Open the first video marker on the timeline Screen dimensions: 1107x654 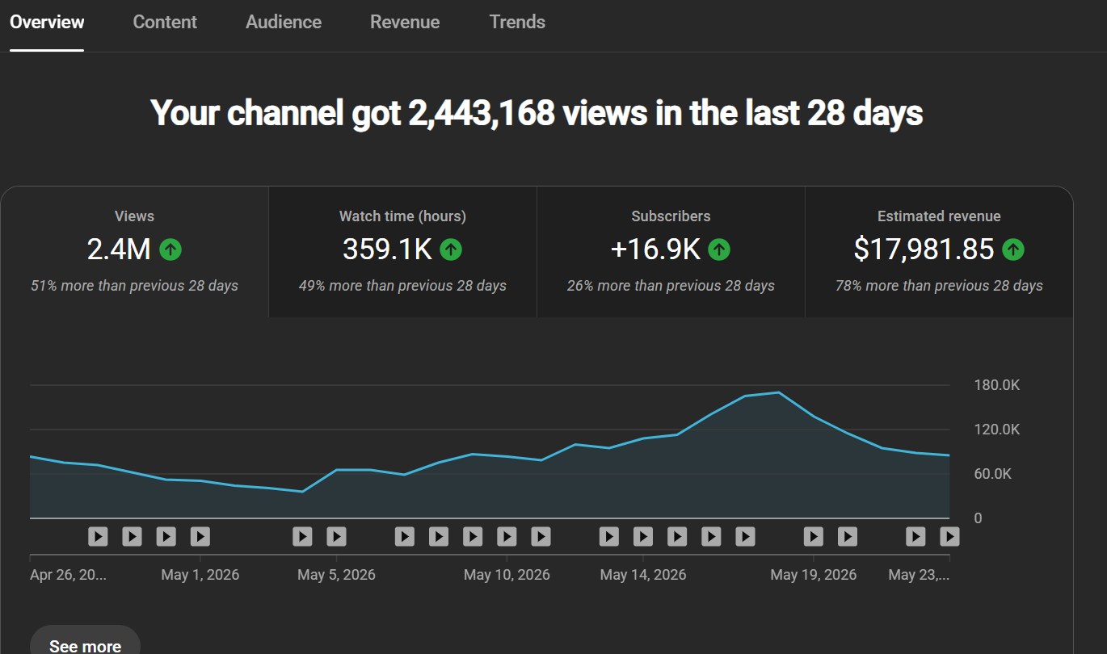pyautogui.click(x=98, y=536)
